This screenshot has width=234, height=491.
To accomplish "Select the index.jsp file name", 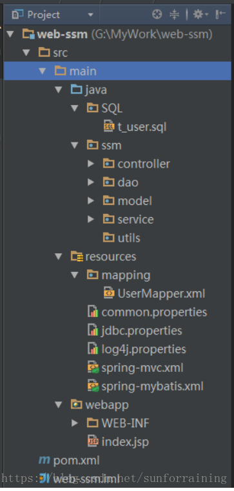I will click(x=125, y=442).
